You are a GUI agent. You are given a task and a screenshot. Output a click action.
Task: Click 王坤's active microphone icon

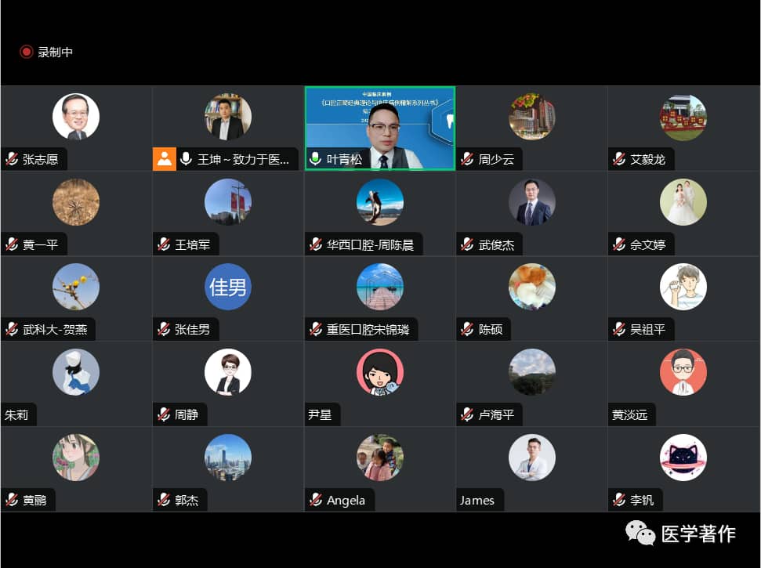pyautogui.click(x=186, y=159)
